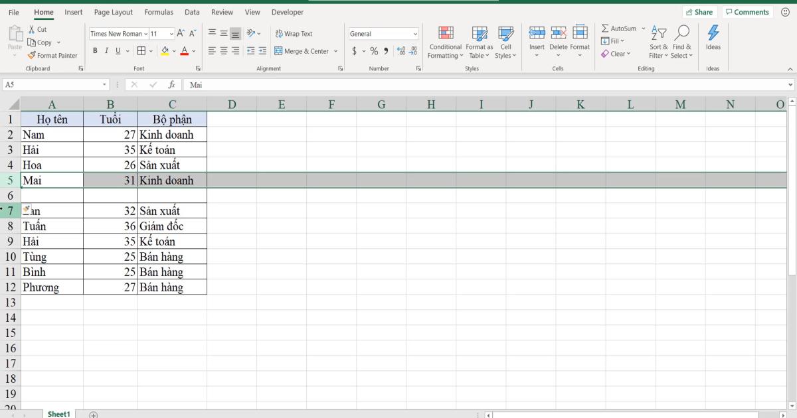
Task: Expand the Number Format combo box
Action: point(414,33)
